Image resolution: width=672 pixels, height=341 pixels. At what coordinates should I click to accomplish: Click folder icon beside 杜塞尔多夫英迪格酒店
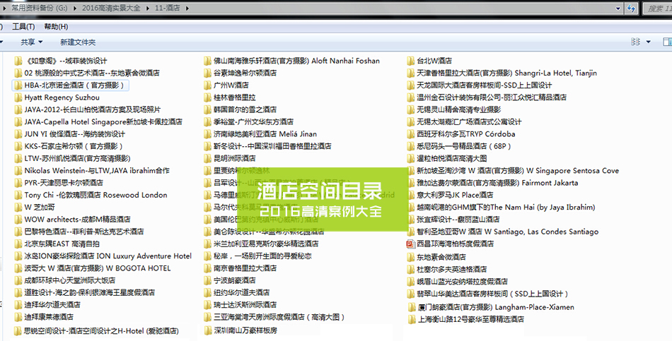point(410,270)
